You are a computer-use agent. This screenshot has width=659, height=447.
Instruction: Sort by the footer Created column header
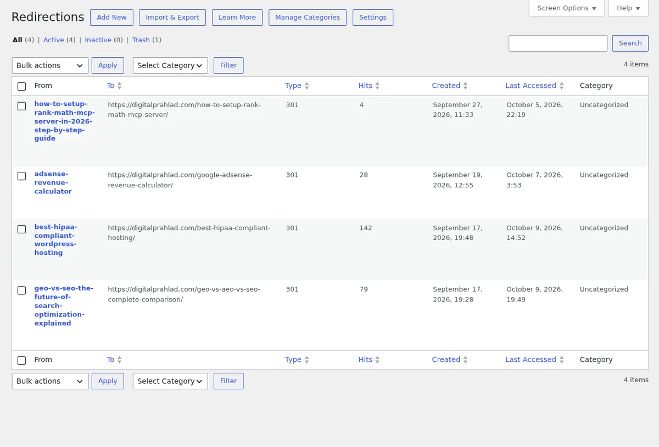click(446, 360)
